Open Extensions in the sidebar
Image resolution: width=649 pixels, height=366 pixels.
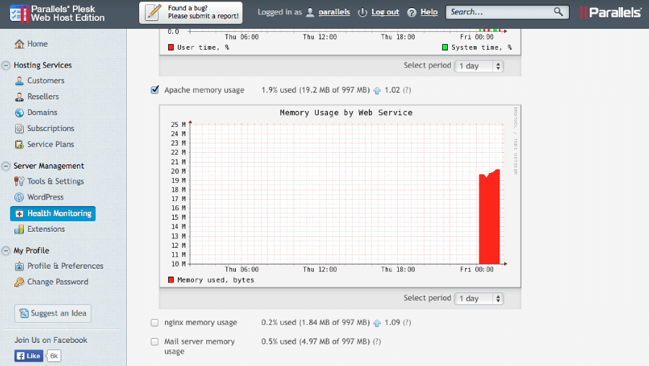[46, 229]
